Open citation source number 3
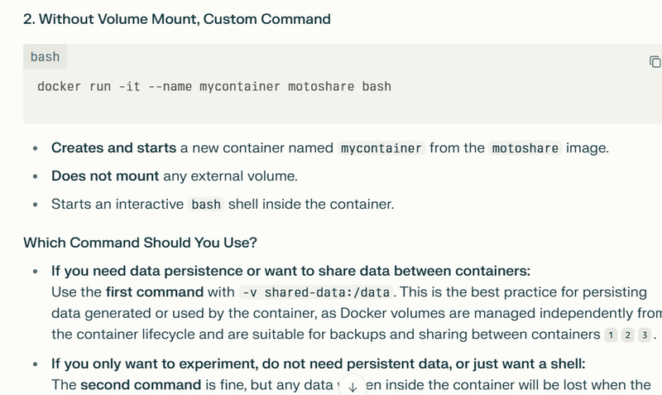The height and width of the screenshot is (395, 662). tap(645, 335)
